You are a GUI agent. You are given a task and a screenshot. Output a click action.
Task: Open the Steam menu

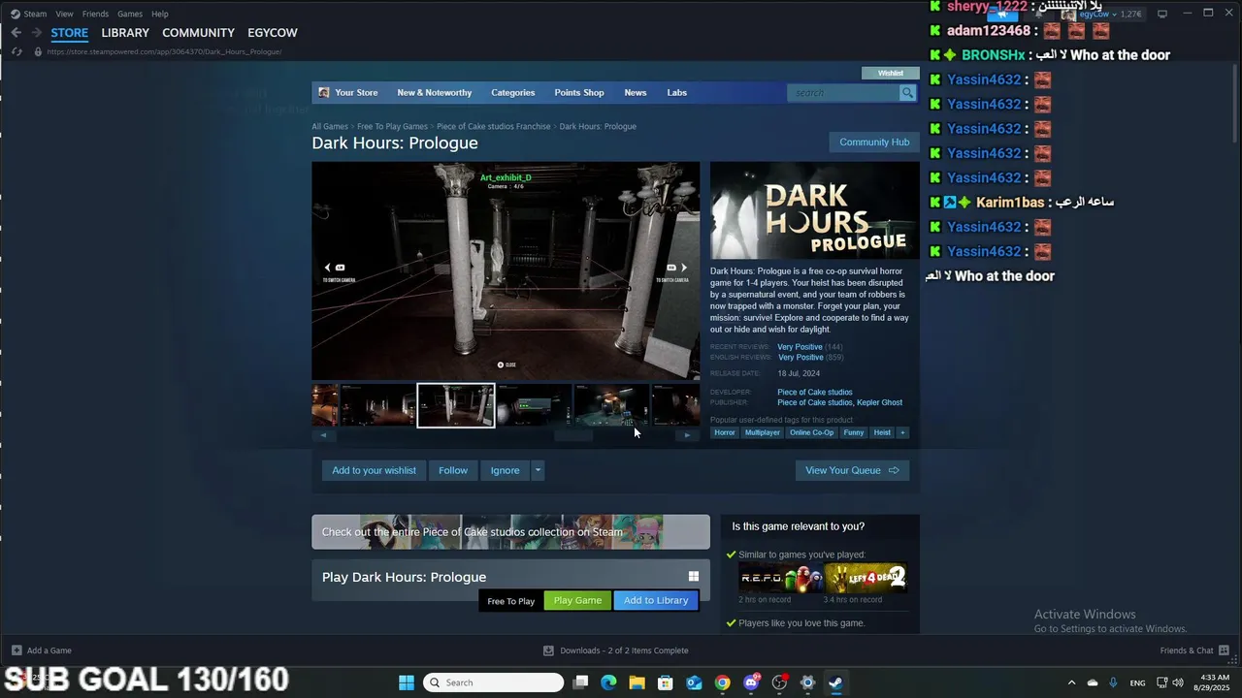coord(35,14)
